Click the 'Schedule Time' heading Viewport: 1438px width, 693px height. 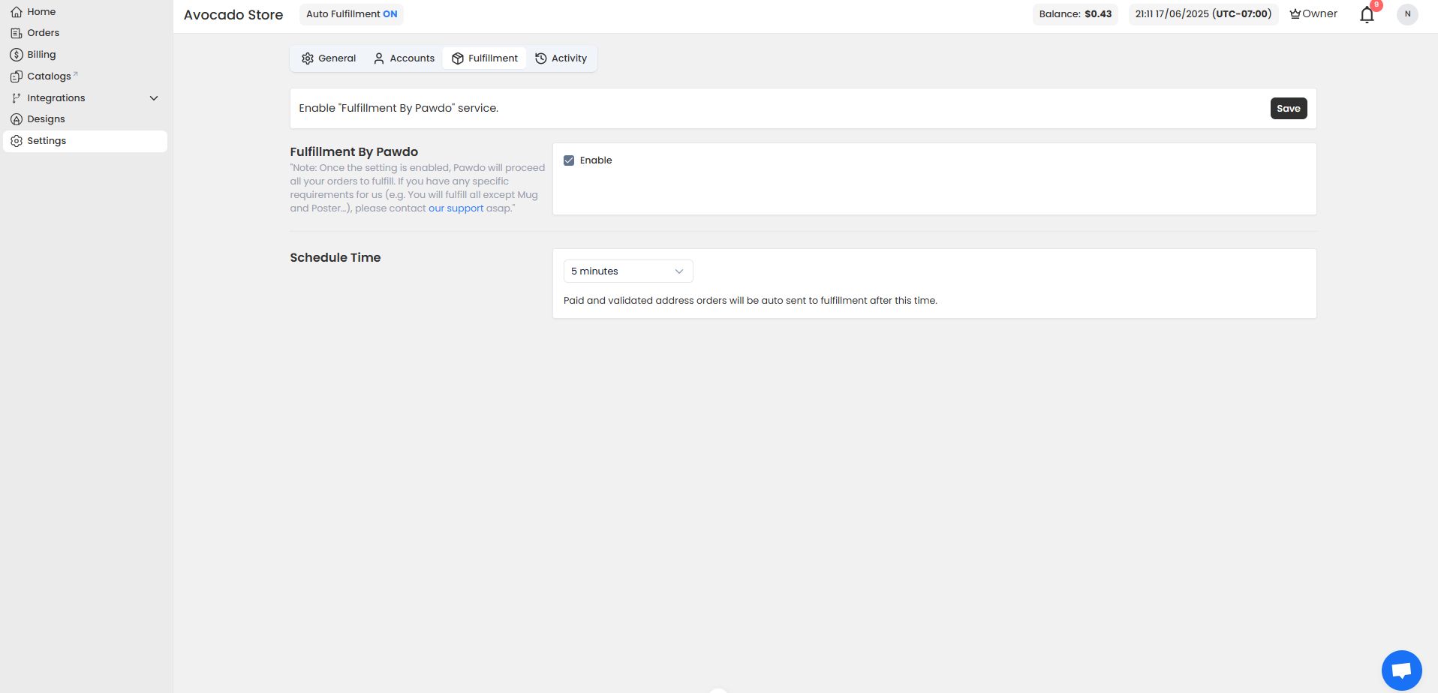pos(335,257)
